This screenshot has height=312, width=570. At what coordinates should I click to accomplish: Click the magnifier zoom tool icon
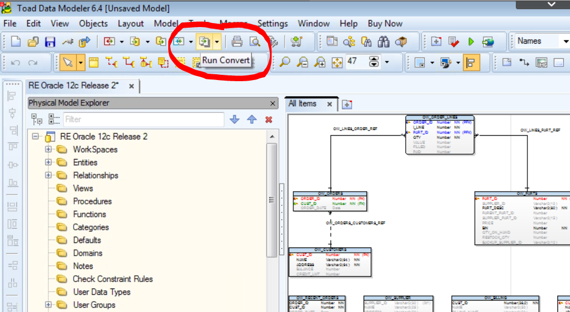point(285,62)
